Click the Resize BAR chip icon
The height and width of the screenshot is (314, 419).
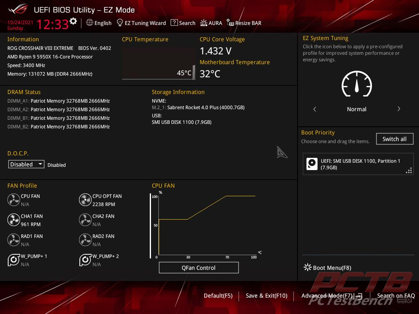tap(230, 23)
